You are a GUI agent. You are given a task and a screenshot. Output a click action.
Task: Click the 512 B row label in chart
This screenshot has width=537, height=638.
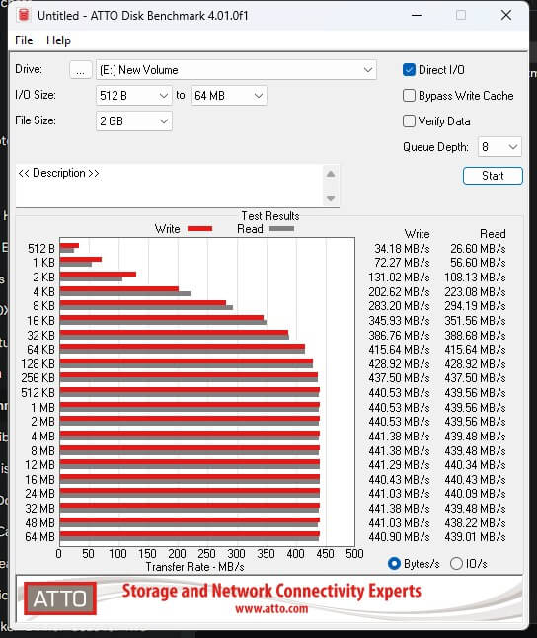41,249
